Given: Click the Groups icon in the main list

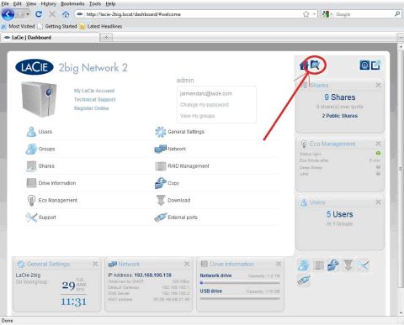Looking at the screenshot, I should coord(31,149).
